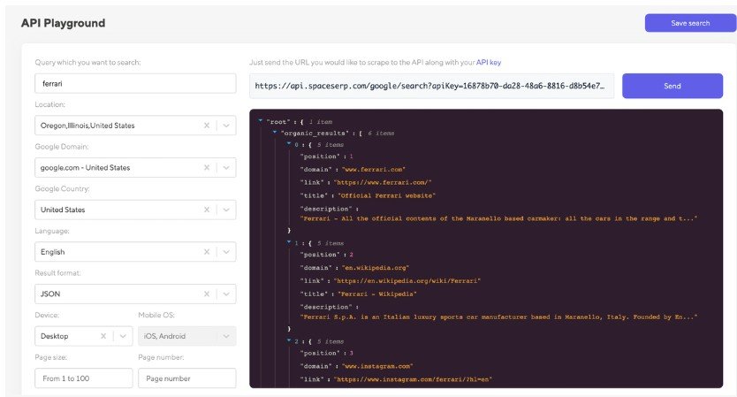Collapse JSON result item 1

[289, 242]
